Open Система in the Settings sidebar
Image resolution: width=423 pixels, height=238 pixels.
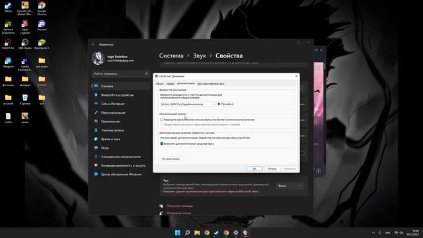click(x=122, y=86)
